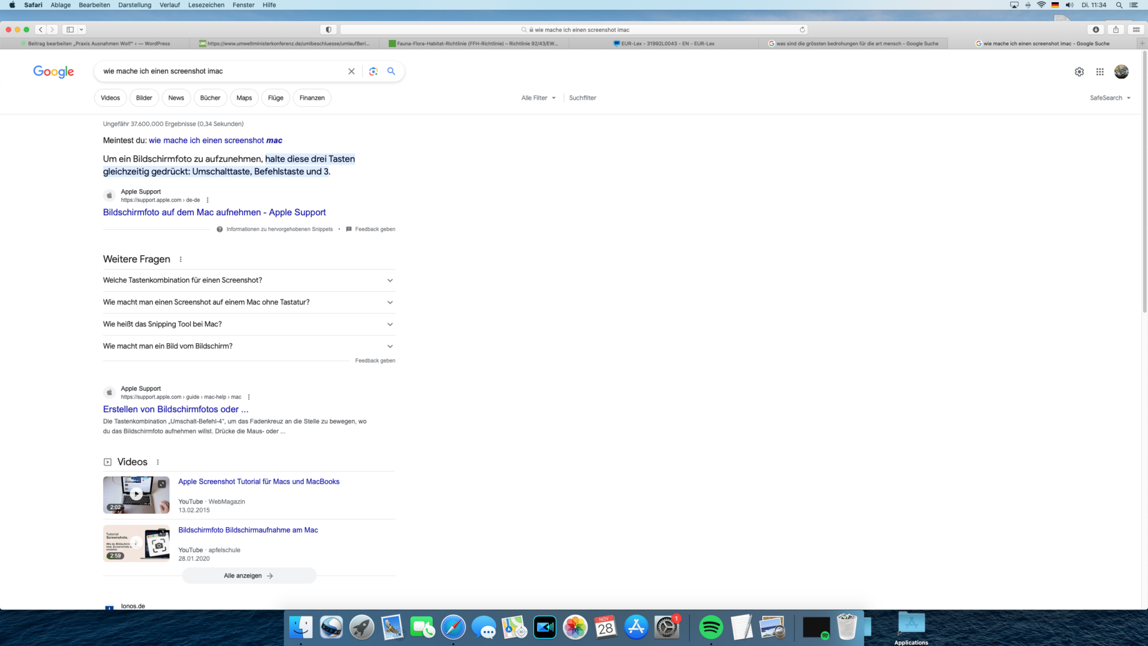Screen dimensions: 1148x646
Task: Open 'Erstellen von Bildschirmfotos oder ...' link
Action: tap(175, 409)
